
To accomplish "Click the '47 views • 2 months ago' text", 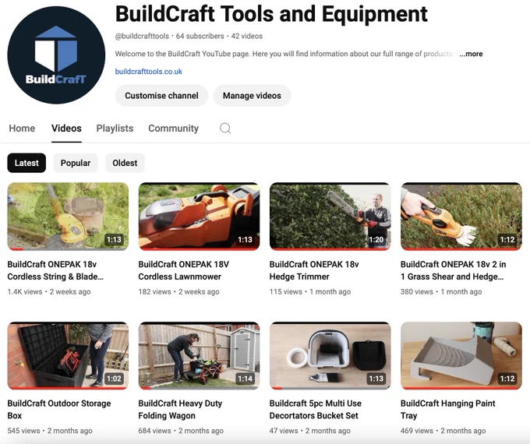I will coord(310,431).
